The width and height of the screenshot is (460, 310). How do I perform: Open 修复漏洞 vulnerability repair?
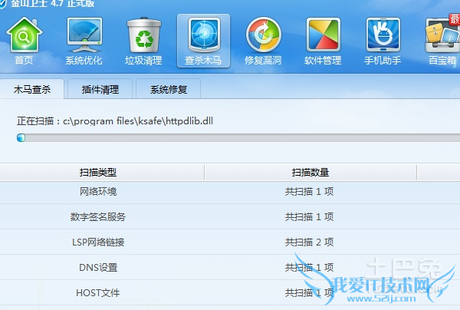(x=263, y=41)
